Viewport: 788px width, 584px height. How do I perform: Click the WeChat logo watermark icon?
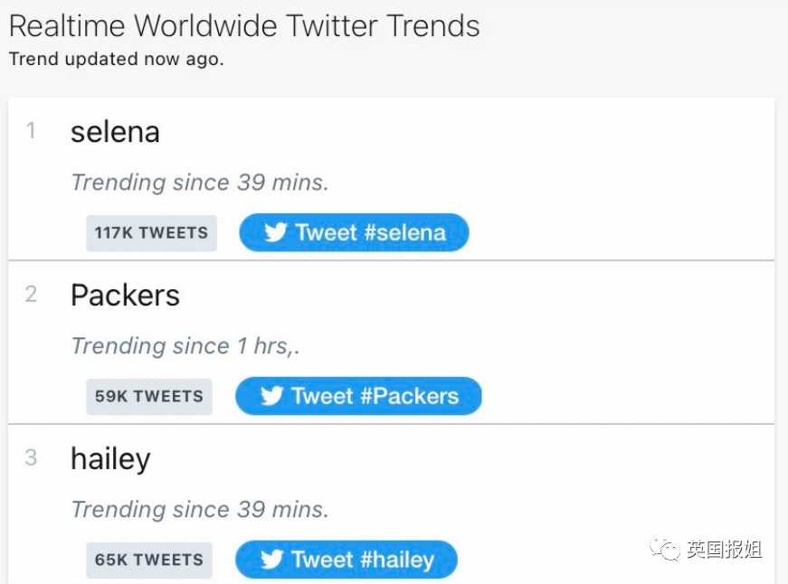(x=667, y=550)
